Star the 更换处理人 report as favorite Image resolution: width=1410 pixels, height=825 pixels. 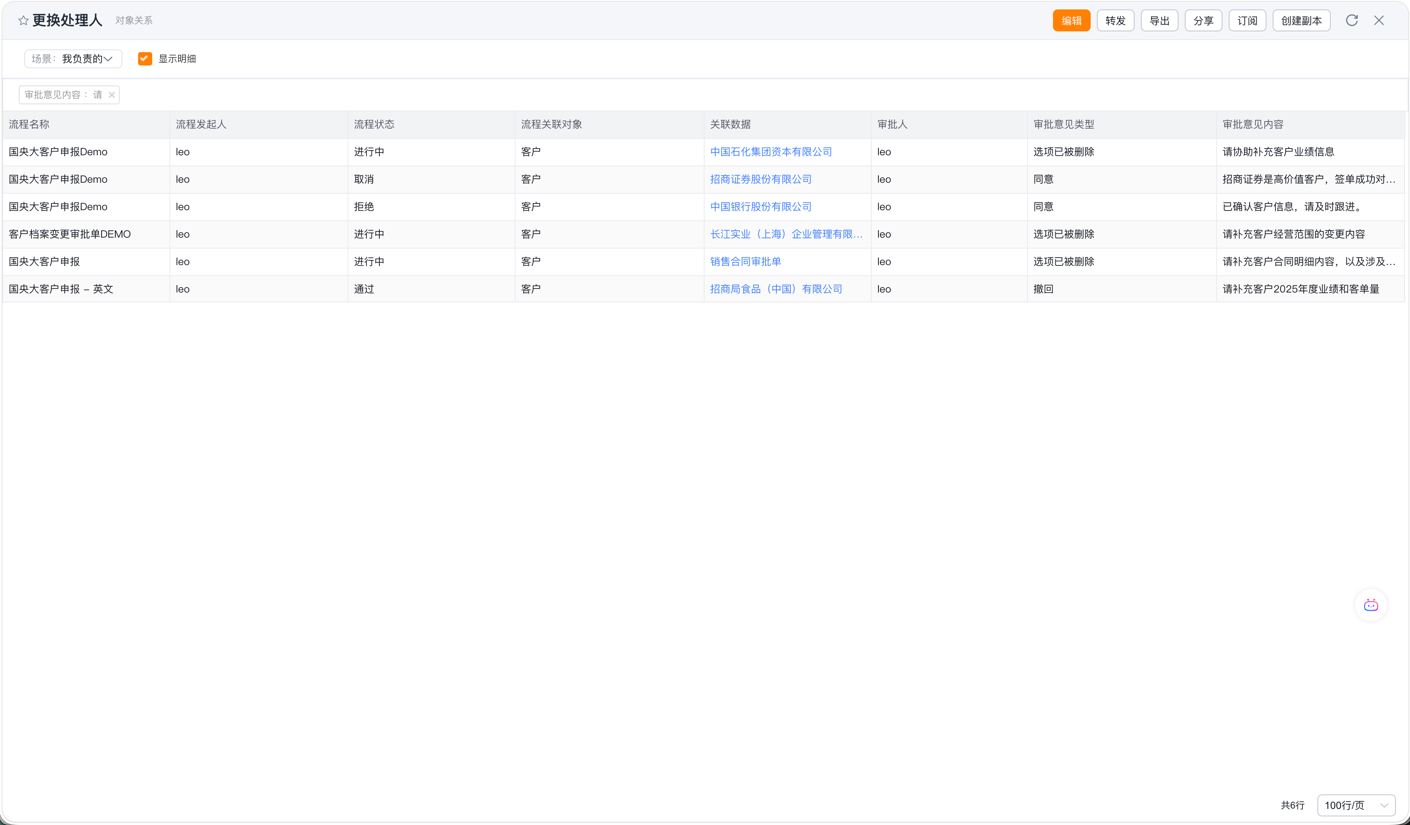tap(23, 21)
